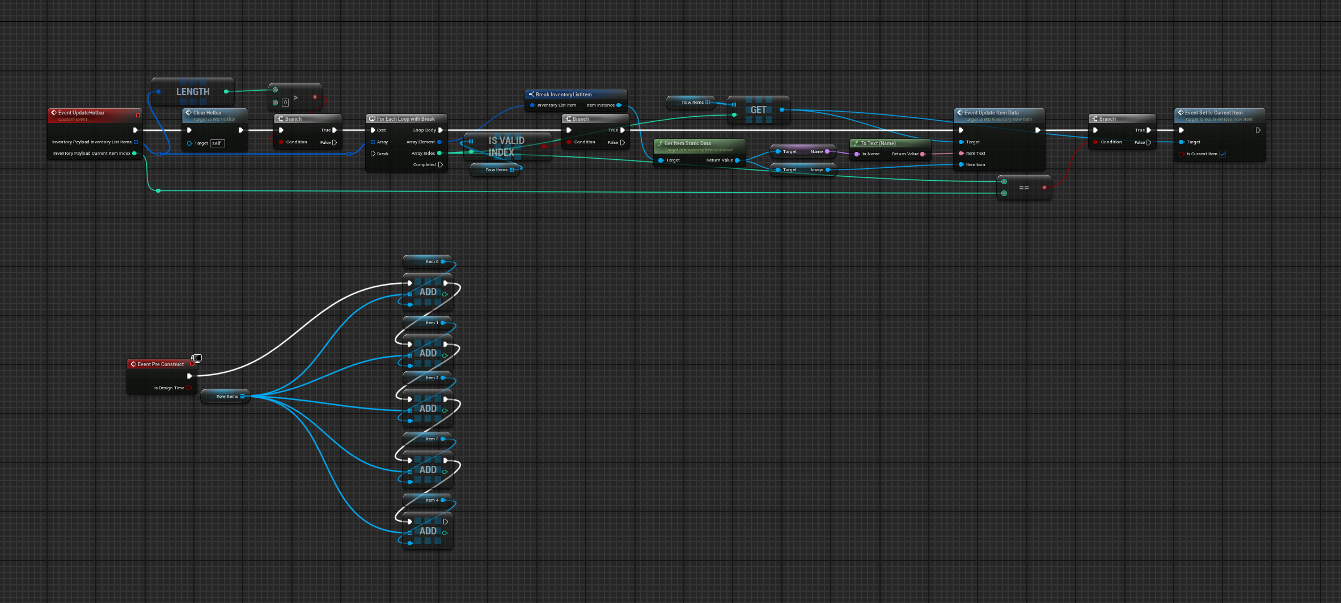Click the unconnected exec output of the last ADD node
This screenshot has height=603, width=1341.
pos(446,521)
